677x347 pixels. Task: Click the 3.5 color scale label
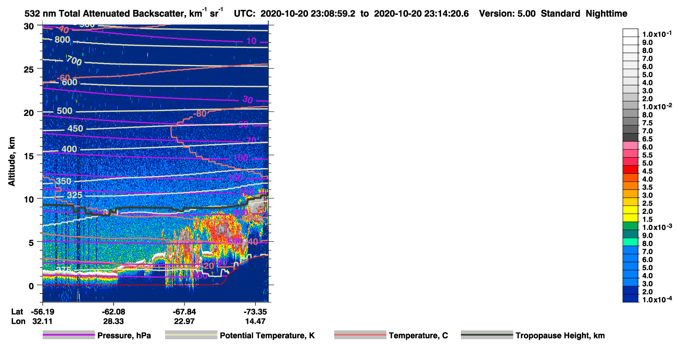tap(648, 187)
